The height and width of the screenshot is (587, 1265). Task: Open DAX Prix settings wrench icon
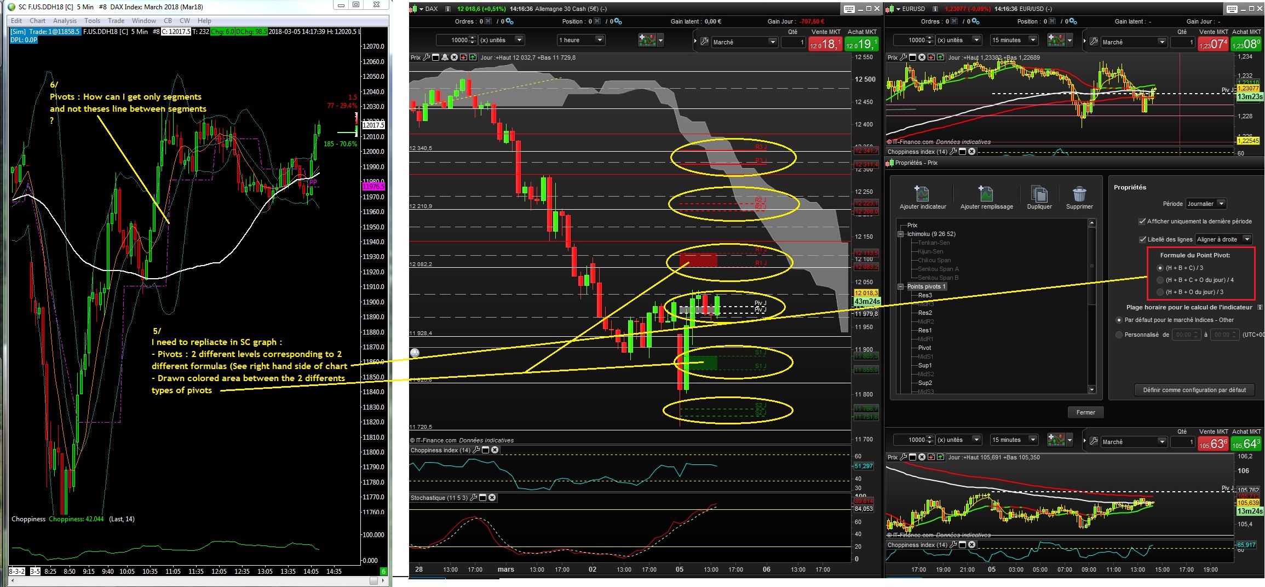point(427,57)
